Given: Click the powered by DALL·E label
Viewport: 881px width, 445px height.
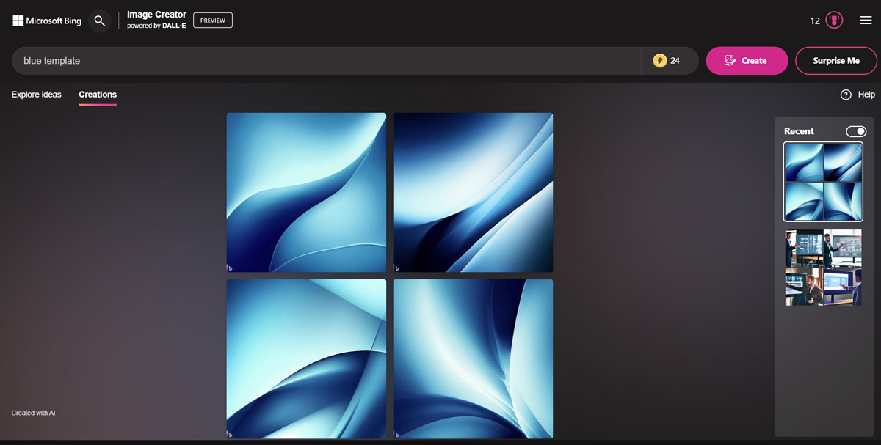Looking at the screenshot, I should 156,26.
